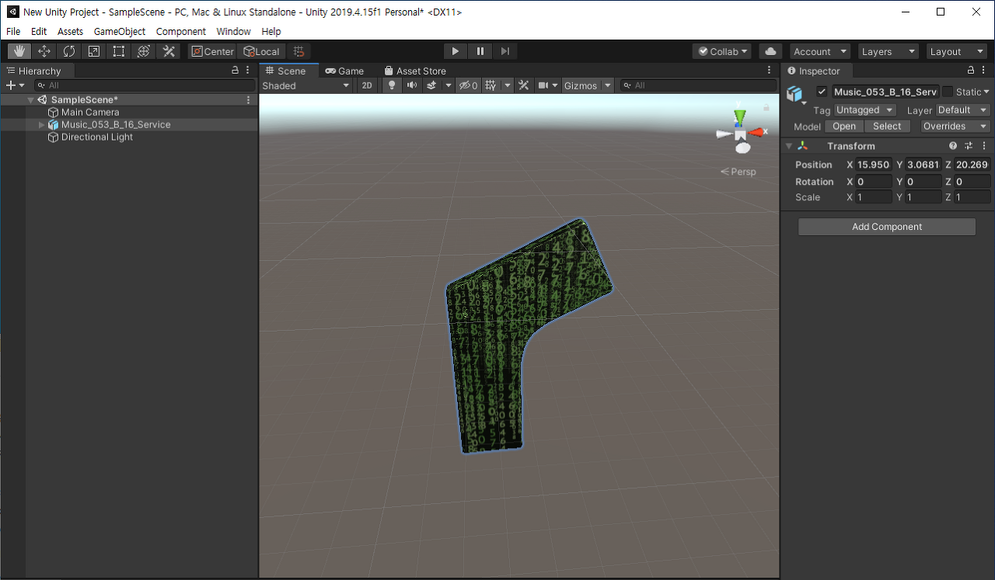Select the combined Transform tool

pyautogui.click(x=144, y=51)
